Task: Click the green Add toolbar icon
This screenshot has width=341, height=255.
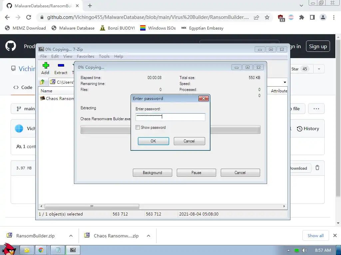Action: [x=45, y=65]
